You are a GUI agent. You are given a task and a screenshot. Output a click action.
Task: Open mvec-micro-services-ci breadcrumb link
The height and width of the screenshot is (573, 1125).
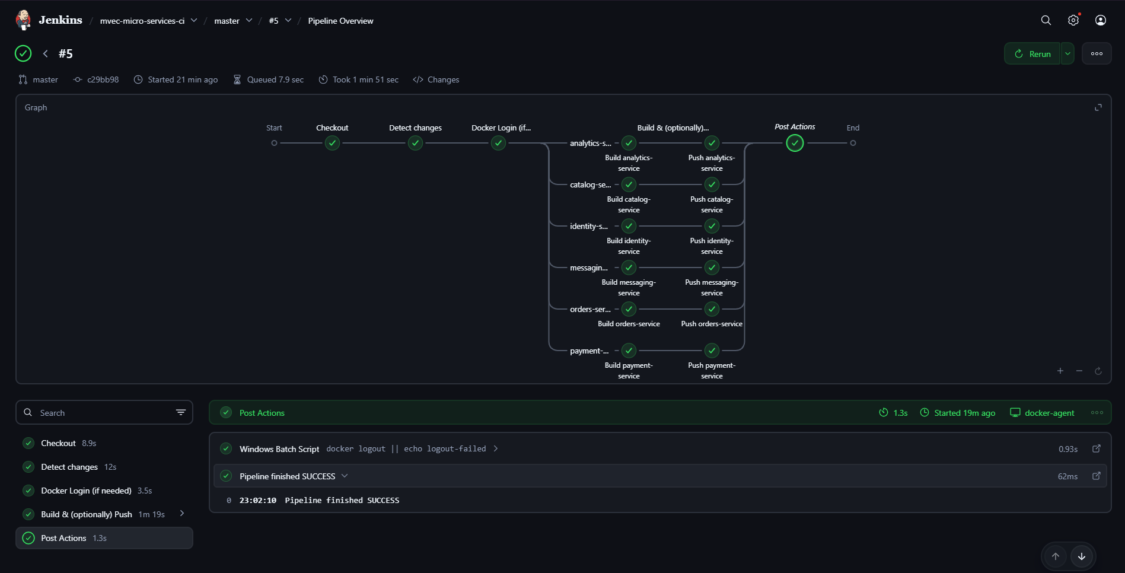click(x=142, y=21)
